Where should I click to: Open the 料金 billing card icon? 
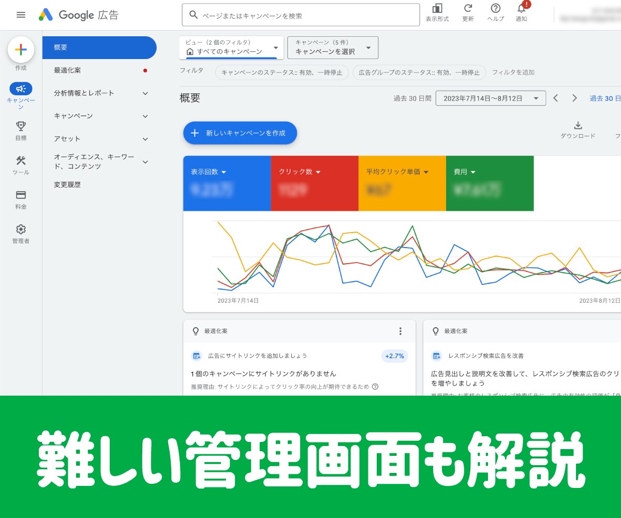click(21, 195)
